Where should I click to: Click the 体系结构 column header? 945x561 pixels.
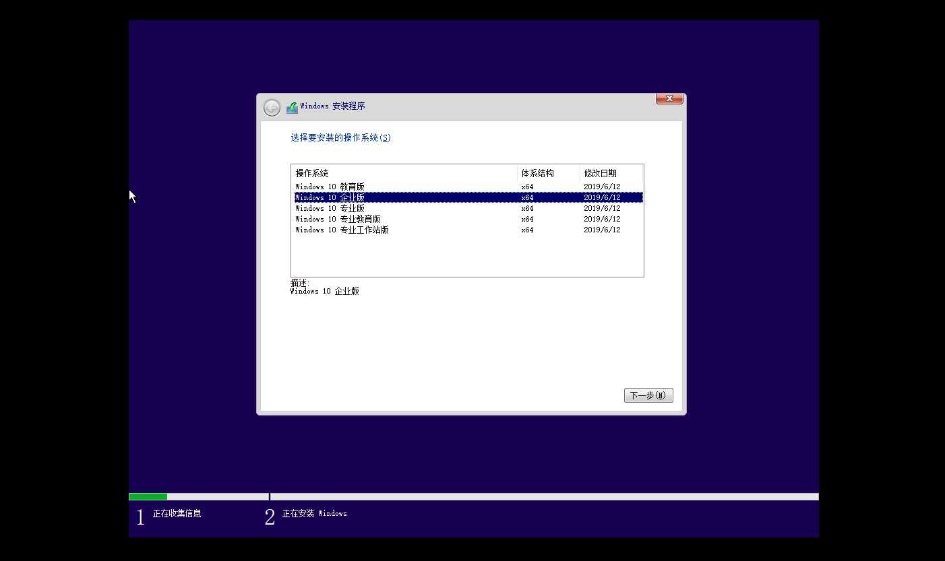pyautogui.click(x=549, y=173)
